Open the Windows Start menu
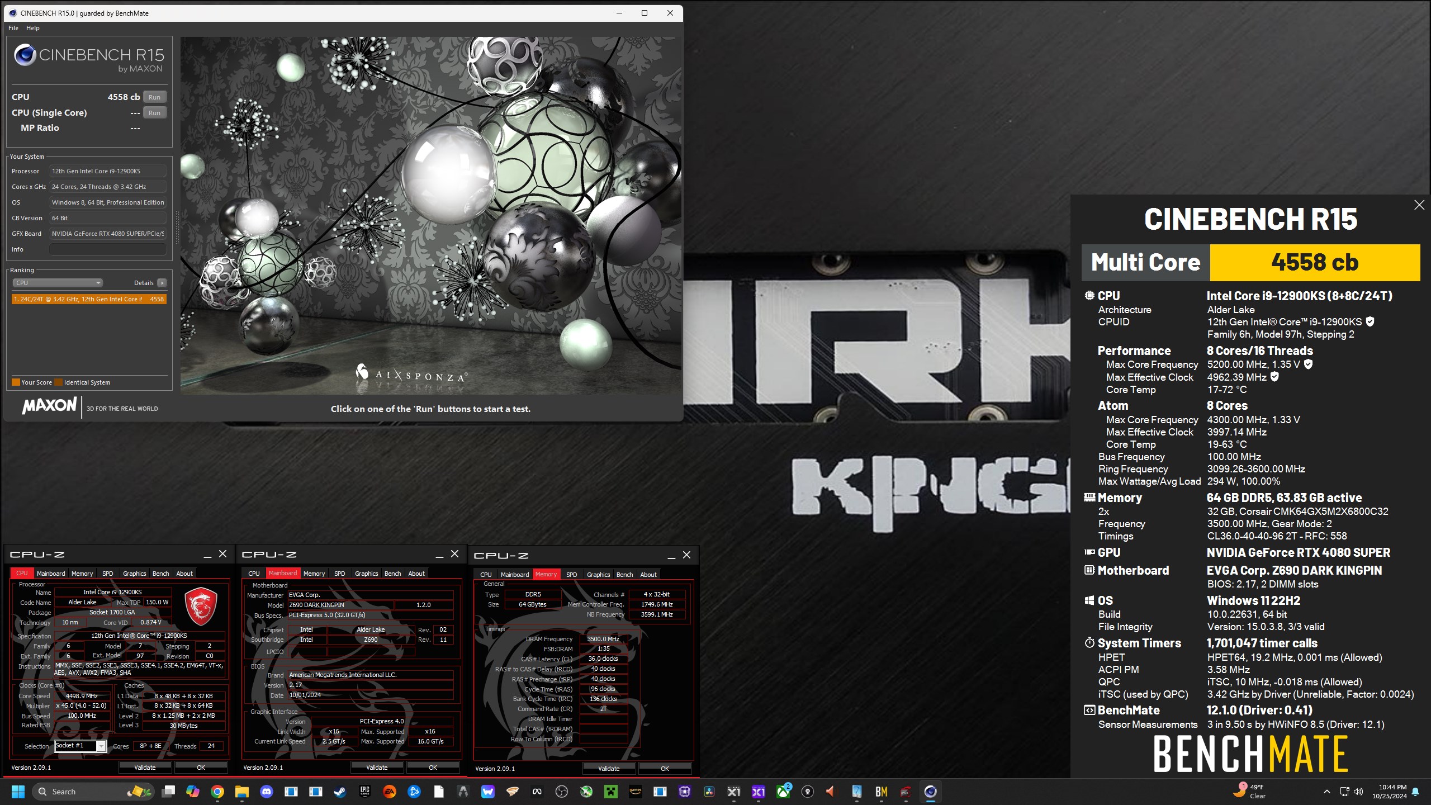The width and height of the screenshot is (1431, 805). (x=18, y=792)
